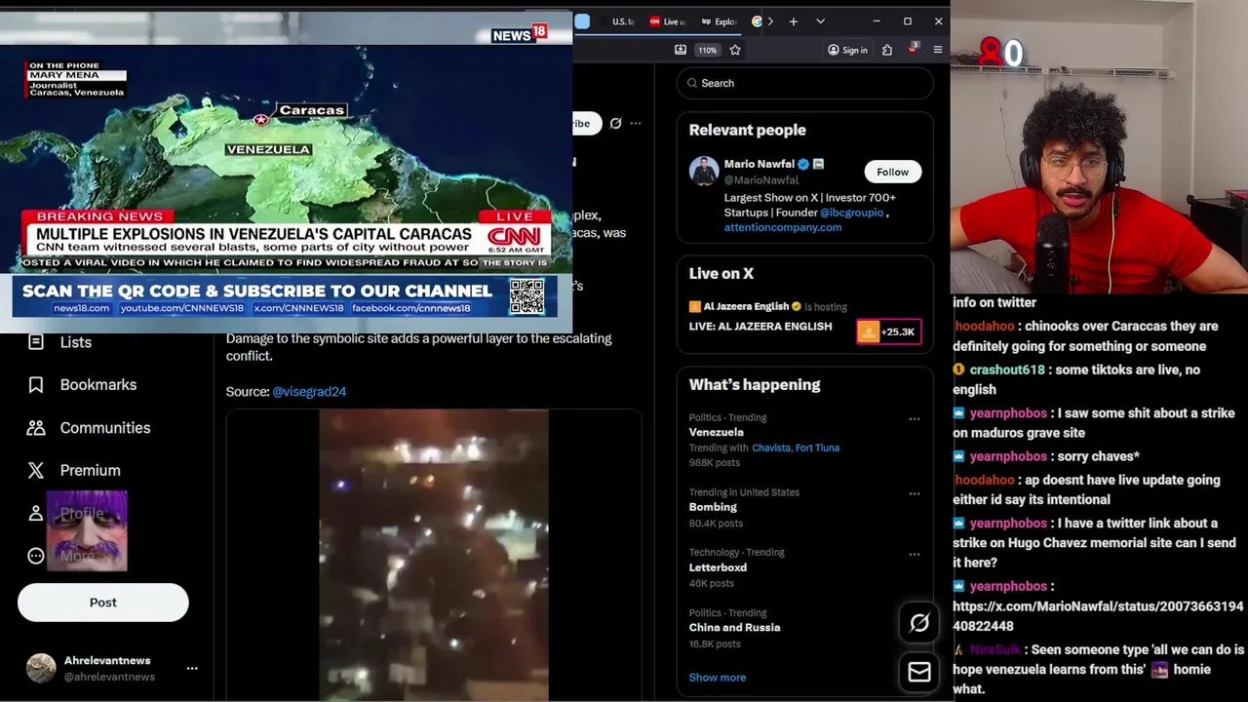
Task: Reset the 110% zoom level indicator
Action: tap(708, 50)
